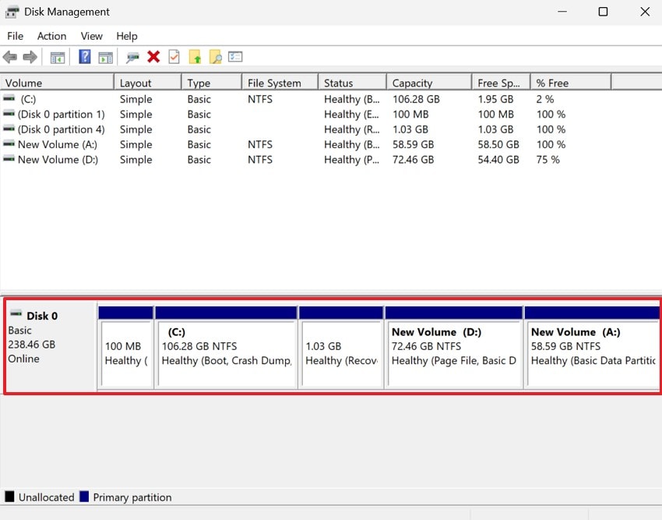
Task: Open the File menu
Action: click(15, 36)
